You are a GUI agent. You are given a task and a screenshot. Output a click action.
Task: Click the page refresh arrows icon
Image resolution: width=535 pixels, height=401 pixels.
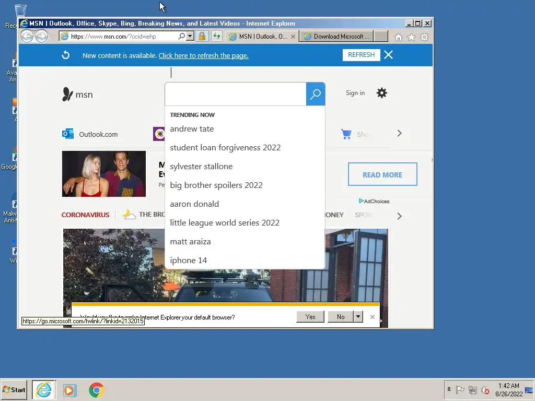pyautogui.click(x=217, y=36)
